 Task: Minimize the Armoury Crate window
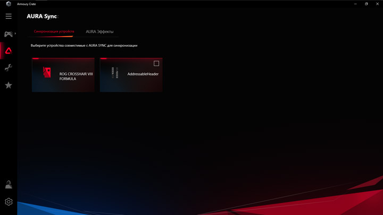coord(355,4)
